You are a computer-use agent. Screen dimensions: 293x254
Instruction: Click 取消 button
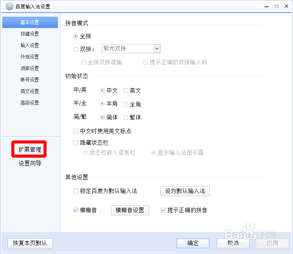[x=233, y=243]
